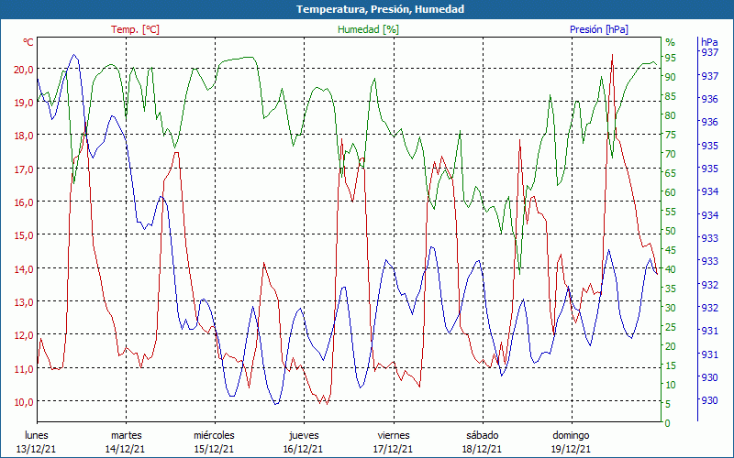Click the '75' humidity axis value
Image resolution: width=734 pixels, height=458 pixels.
[671, 135]
